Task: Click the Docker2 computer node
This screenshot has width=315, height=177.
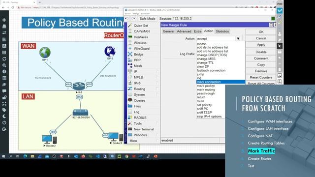Action: pyautogui.click(x=49, y=140)
